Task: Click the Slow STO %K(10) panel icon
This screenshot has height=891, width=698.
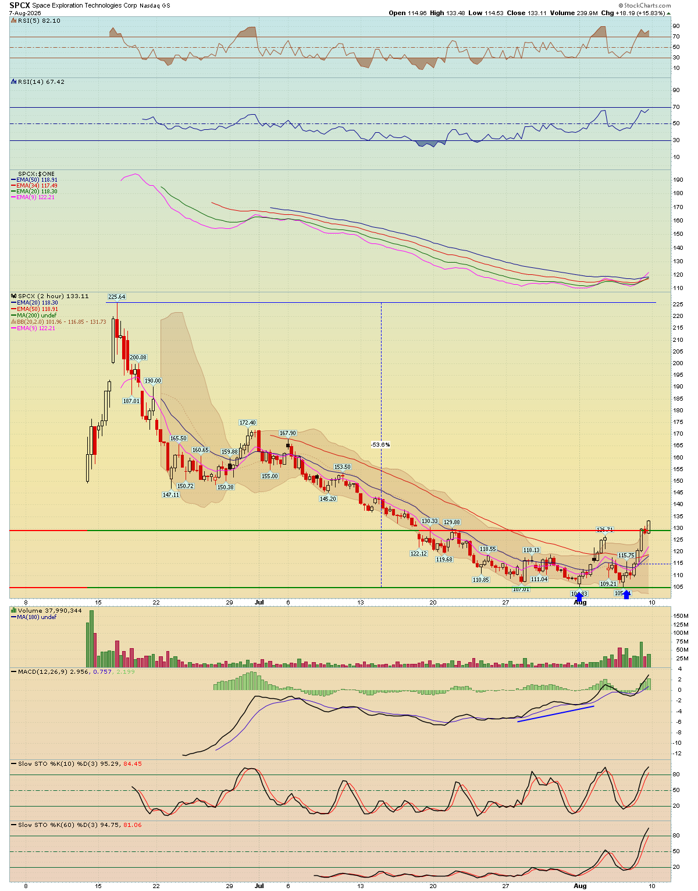Action: [x=15, y=763]
